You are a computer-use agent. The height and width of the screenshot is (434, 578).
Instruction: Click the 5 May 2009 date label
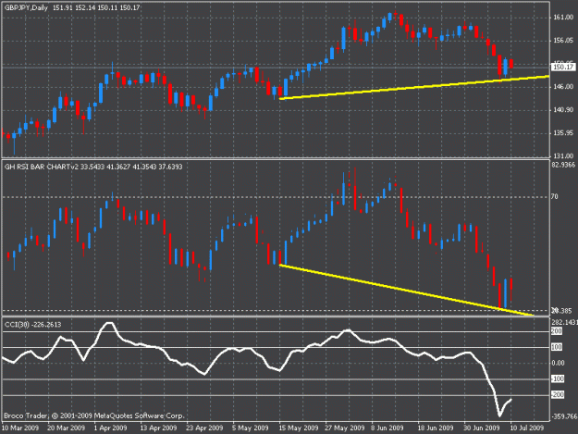coord(251,428)
